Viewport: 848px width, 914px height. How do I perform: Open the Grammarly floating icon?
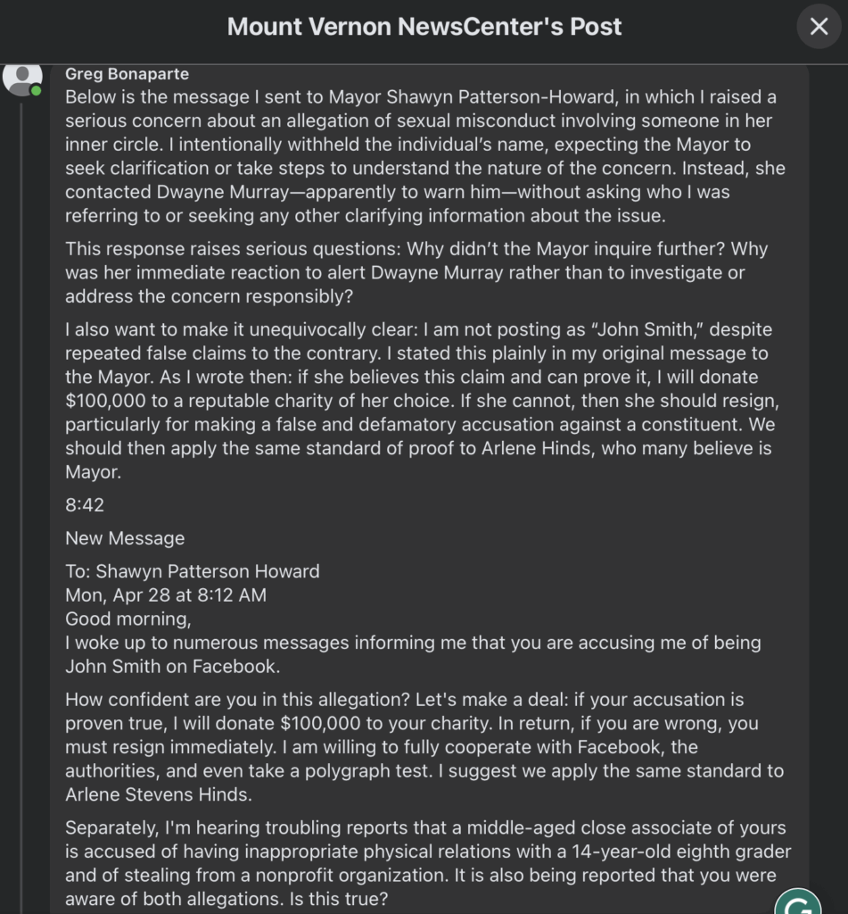tap(797, 902)
